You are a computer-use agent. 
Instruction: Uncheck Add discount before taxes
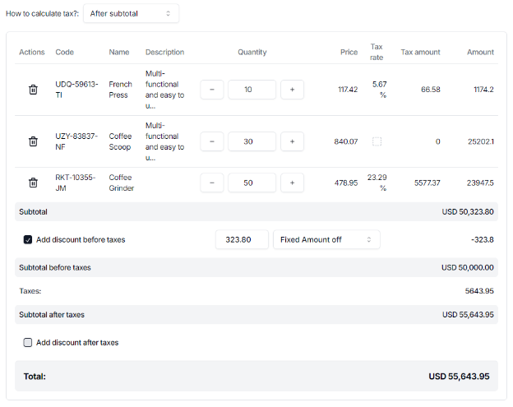pyautogui.click(x=28, y=240)
